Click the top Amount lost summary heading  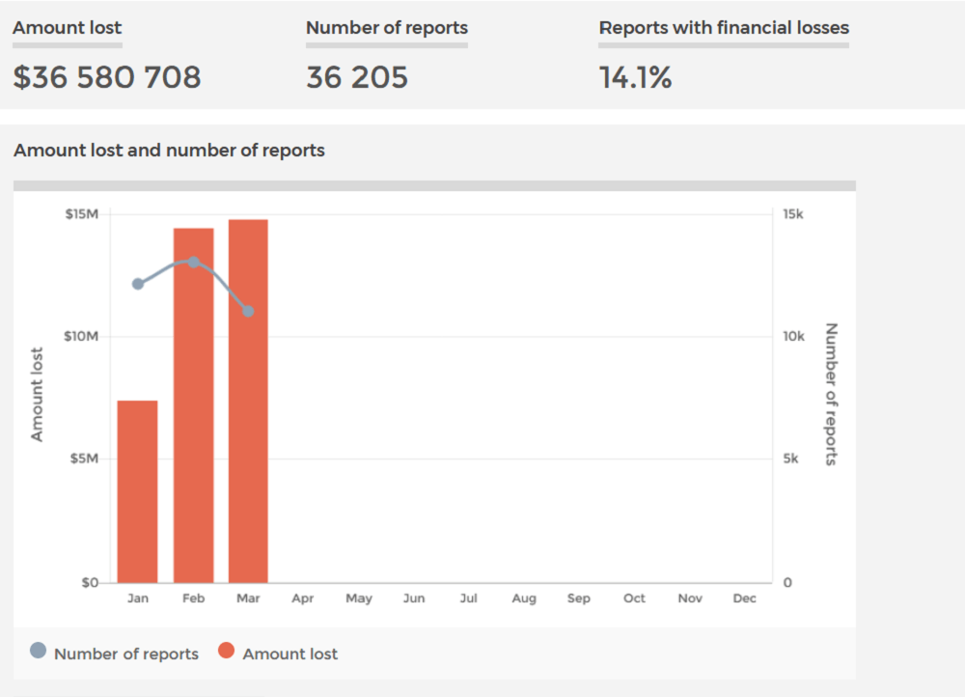click(68, 28)
